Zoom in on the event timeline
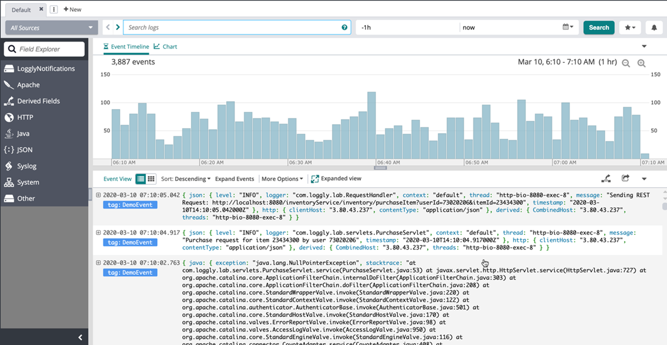This screenshot has height=345, width=667. [x=641, y=63]
